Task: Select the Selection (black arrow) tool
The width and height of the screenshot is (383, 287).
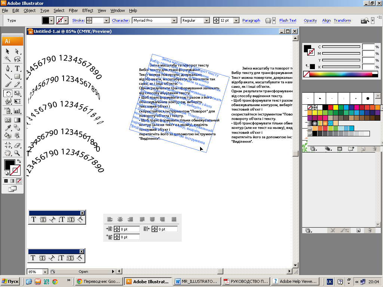Action: (x=7, y=51)
